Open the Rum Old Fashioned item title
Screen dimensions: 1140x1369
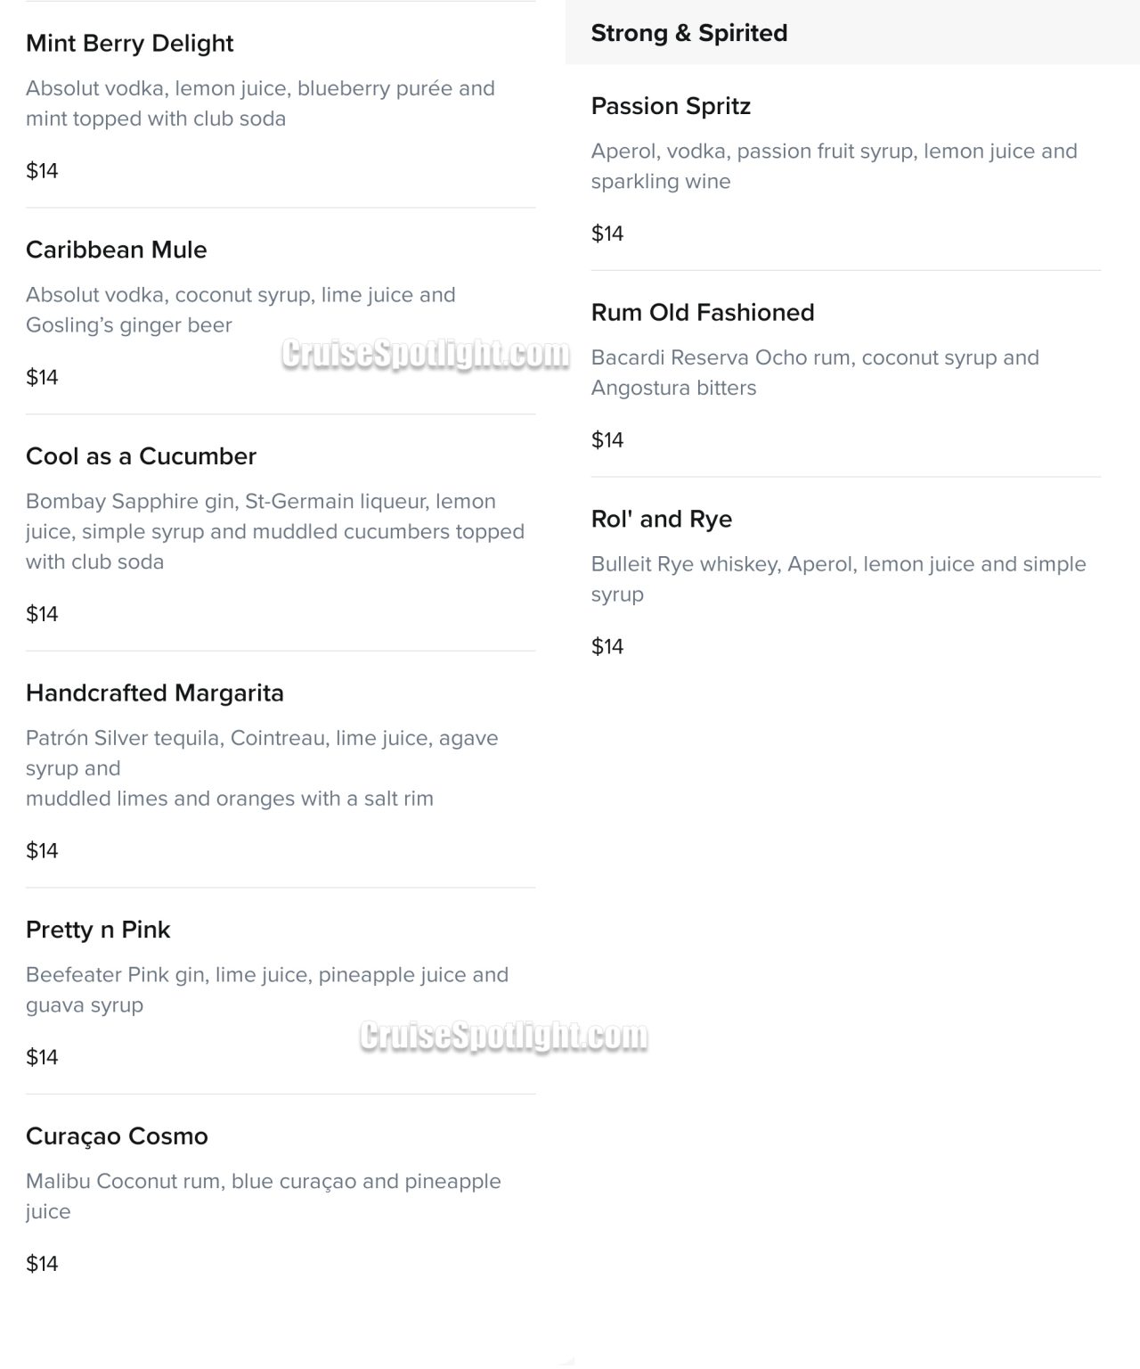[x=702, y=313]
